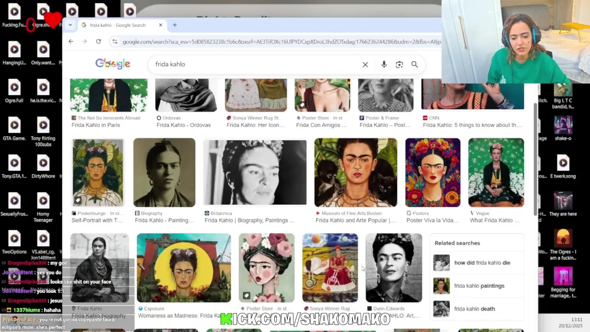Select Tony flirting 100subs desktop file
This screenshot has height=332, width=590.
click(43, 132)
